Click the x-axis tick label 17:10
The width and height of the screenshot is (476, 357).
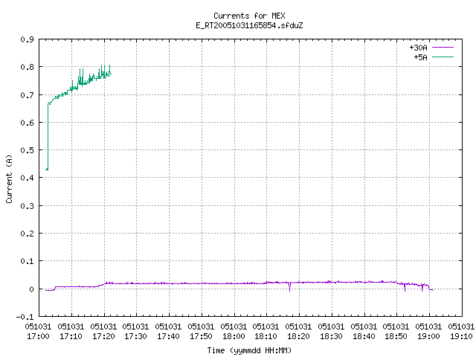71,336
